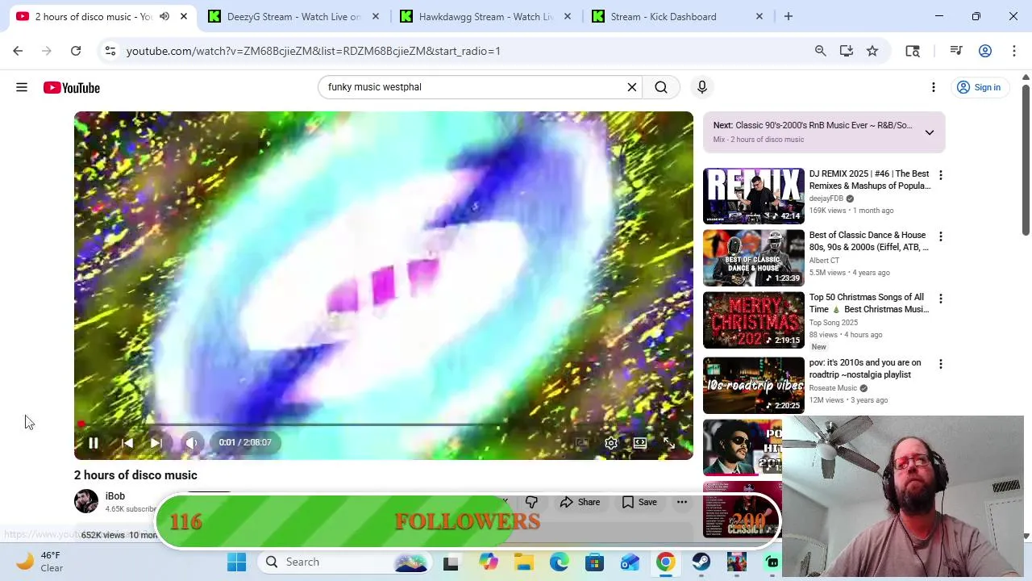Viewport: 1032px width, 581px height.
Task: Share the disco music video
Action: (580, 502)
